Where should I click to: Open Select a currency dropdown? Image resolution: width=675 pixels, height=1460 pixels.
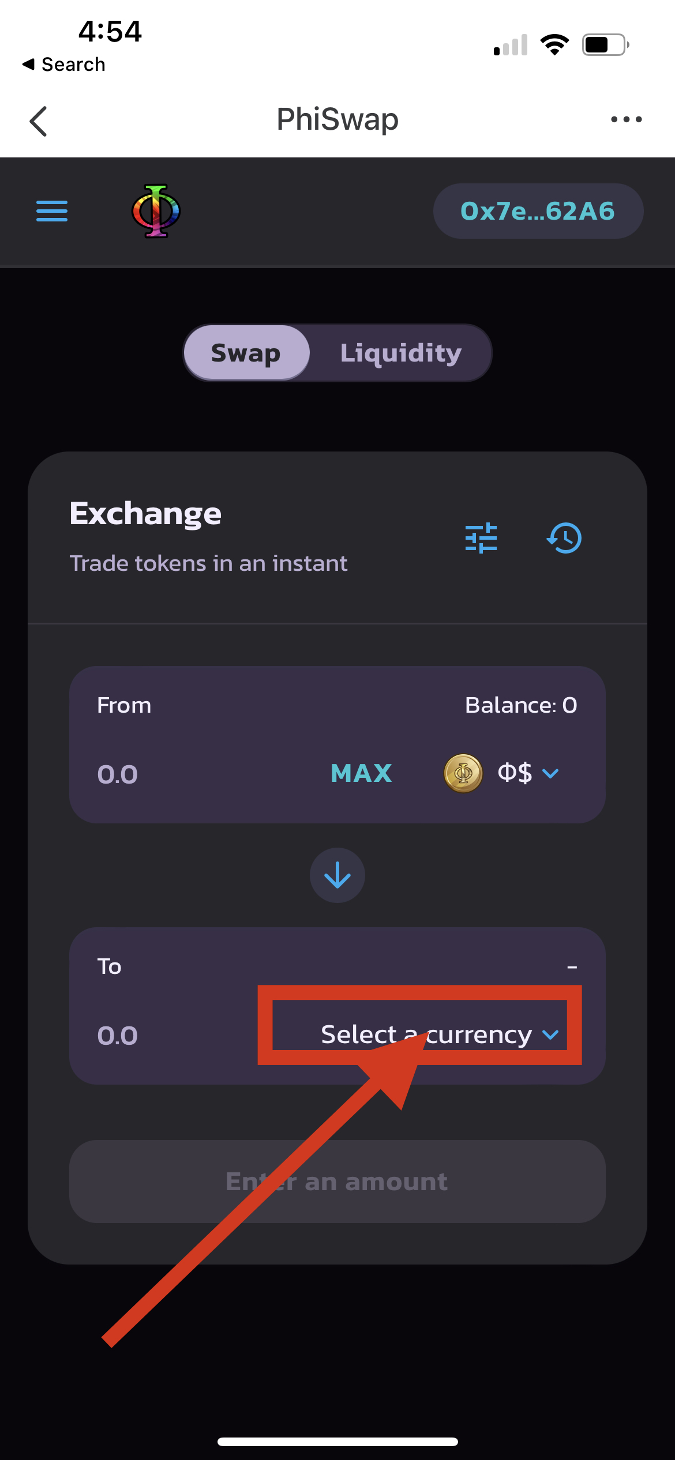440,1034
